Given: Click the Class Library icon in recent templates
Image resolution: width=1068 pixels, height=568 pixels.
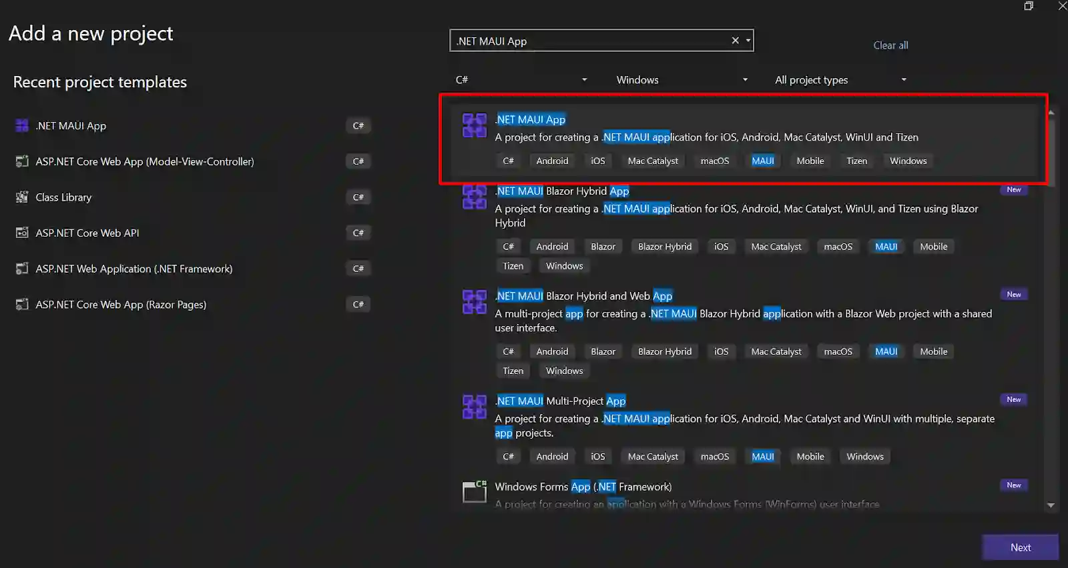Looking at the screenshot, I should 22,197.
